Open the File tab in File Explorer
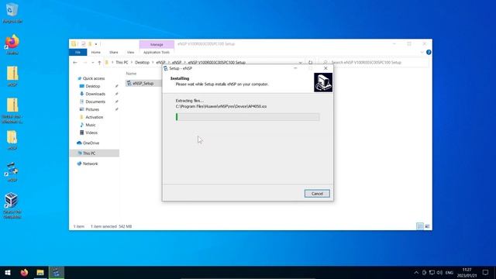 (x=77, y=52)
